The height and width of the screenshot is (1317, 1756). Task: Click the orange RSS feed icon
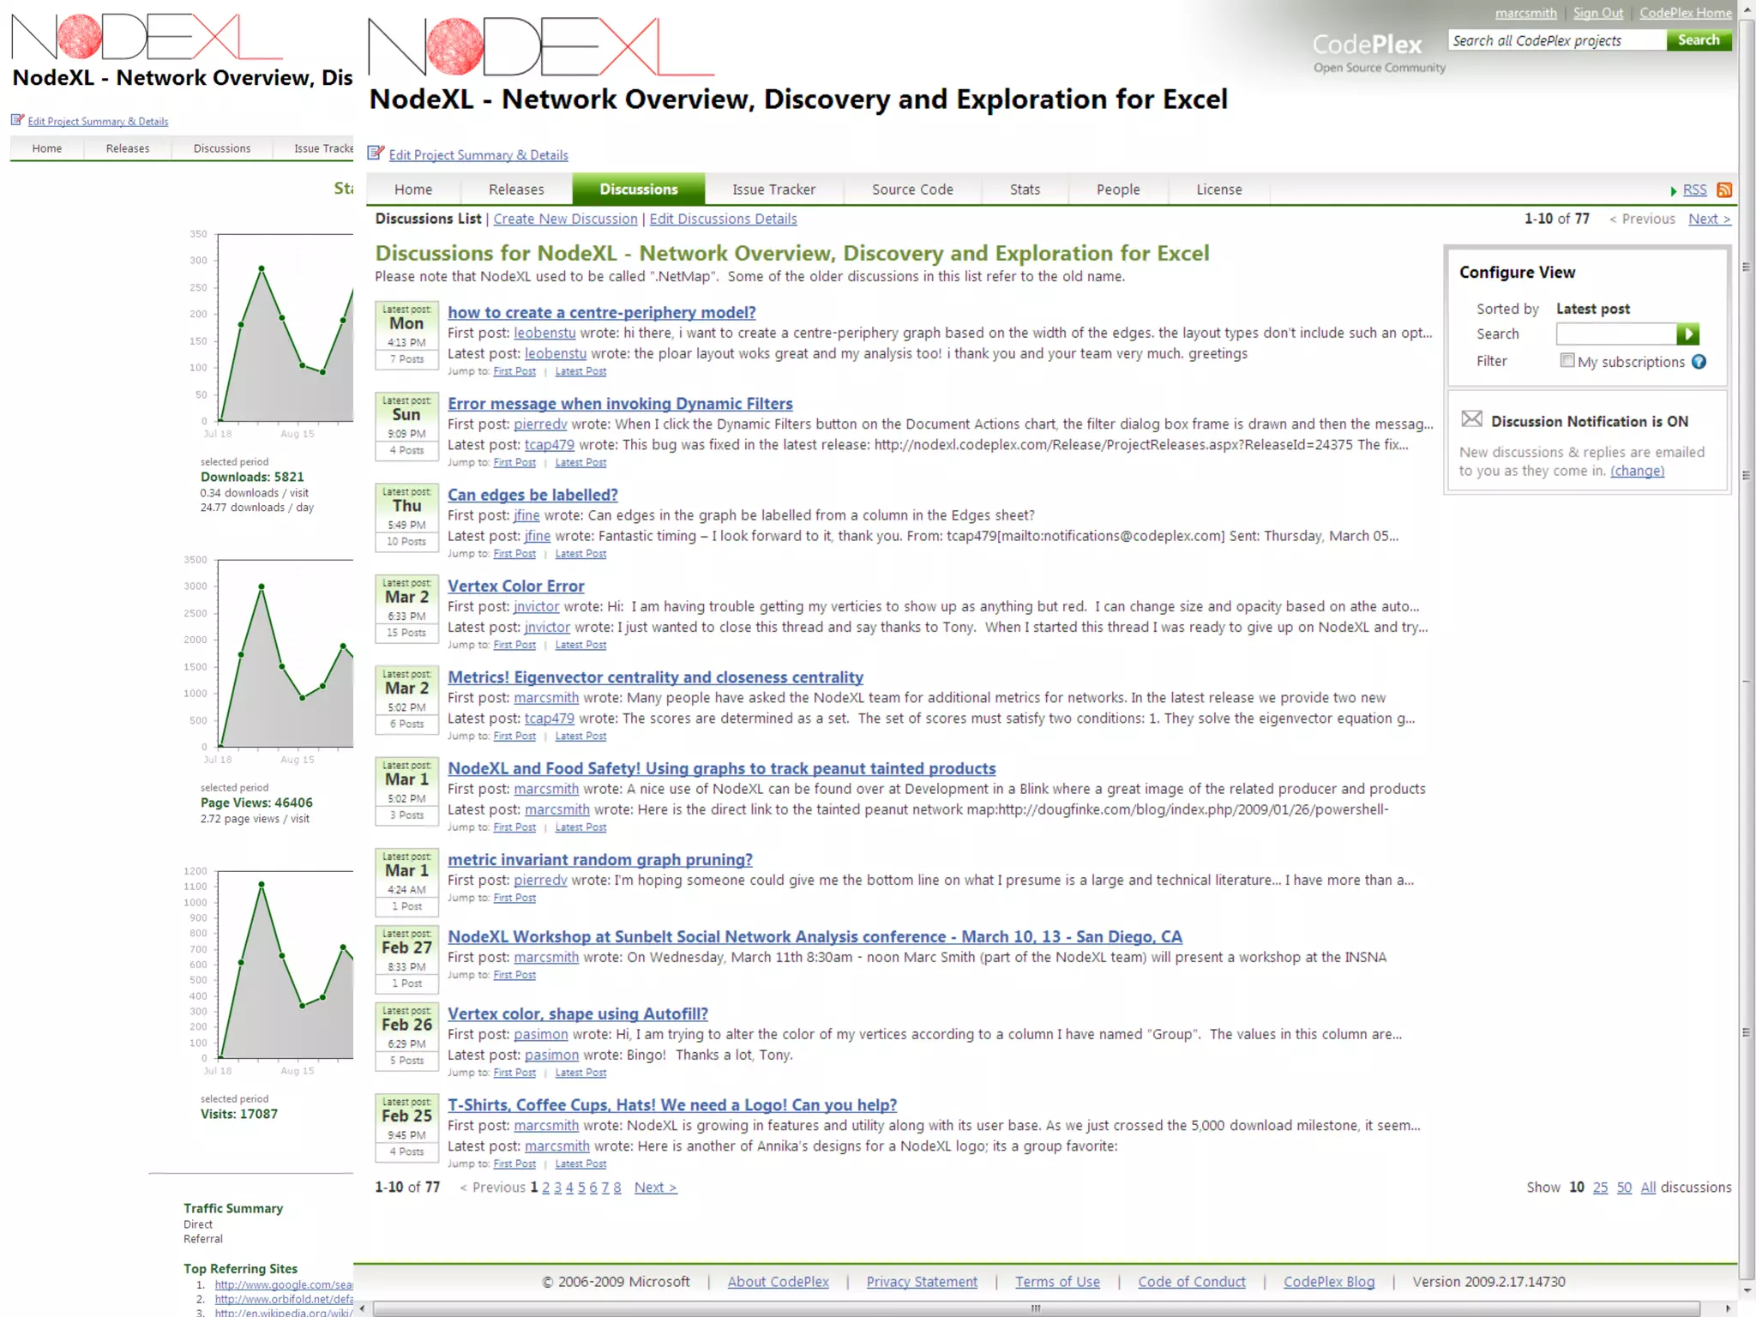coord(1724,190)
